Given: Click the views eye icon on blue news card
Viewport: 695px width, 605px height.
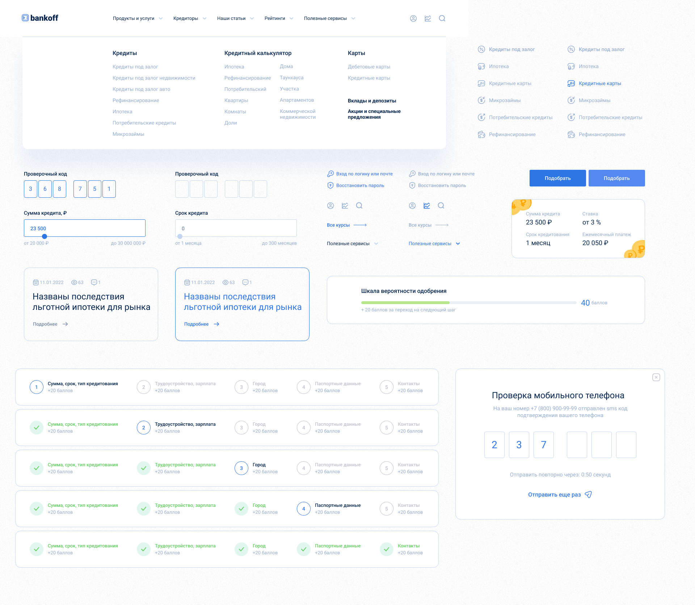Looking at the screenshot, I should coord(225,282).
